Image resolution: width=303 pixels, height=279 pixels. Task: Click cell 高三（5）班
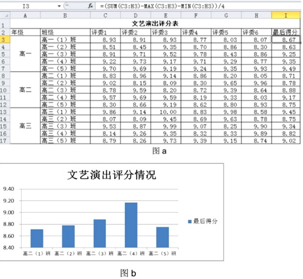[65, 141]
